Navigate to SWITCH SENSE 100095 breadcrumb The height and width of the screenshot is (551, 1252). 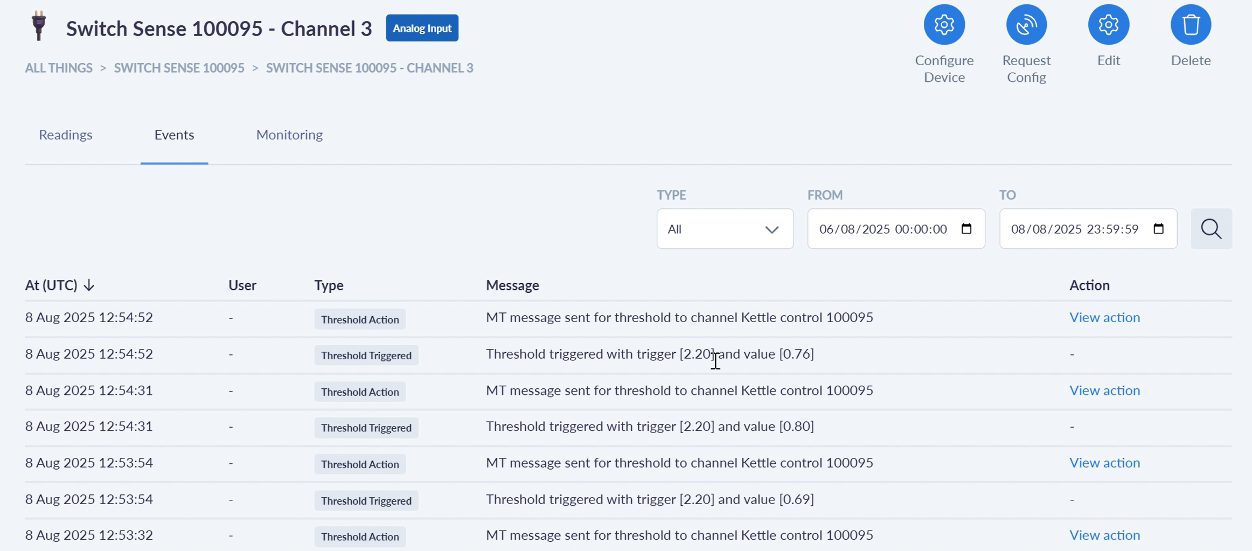pos(179,68)
